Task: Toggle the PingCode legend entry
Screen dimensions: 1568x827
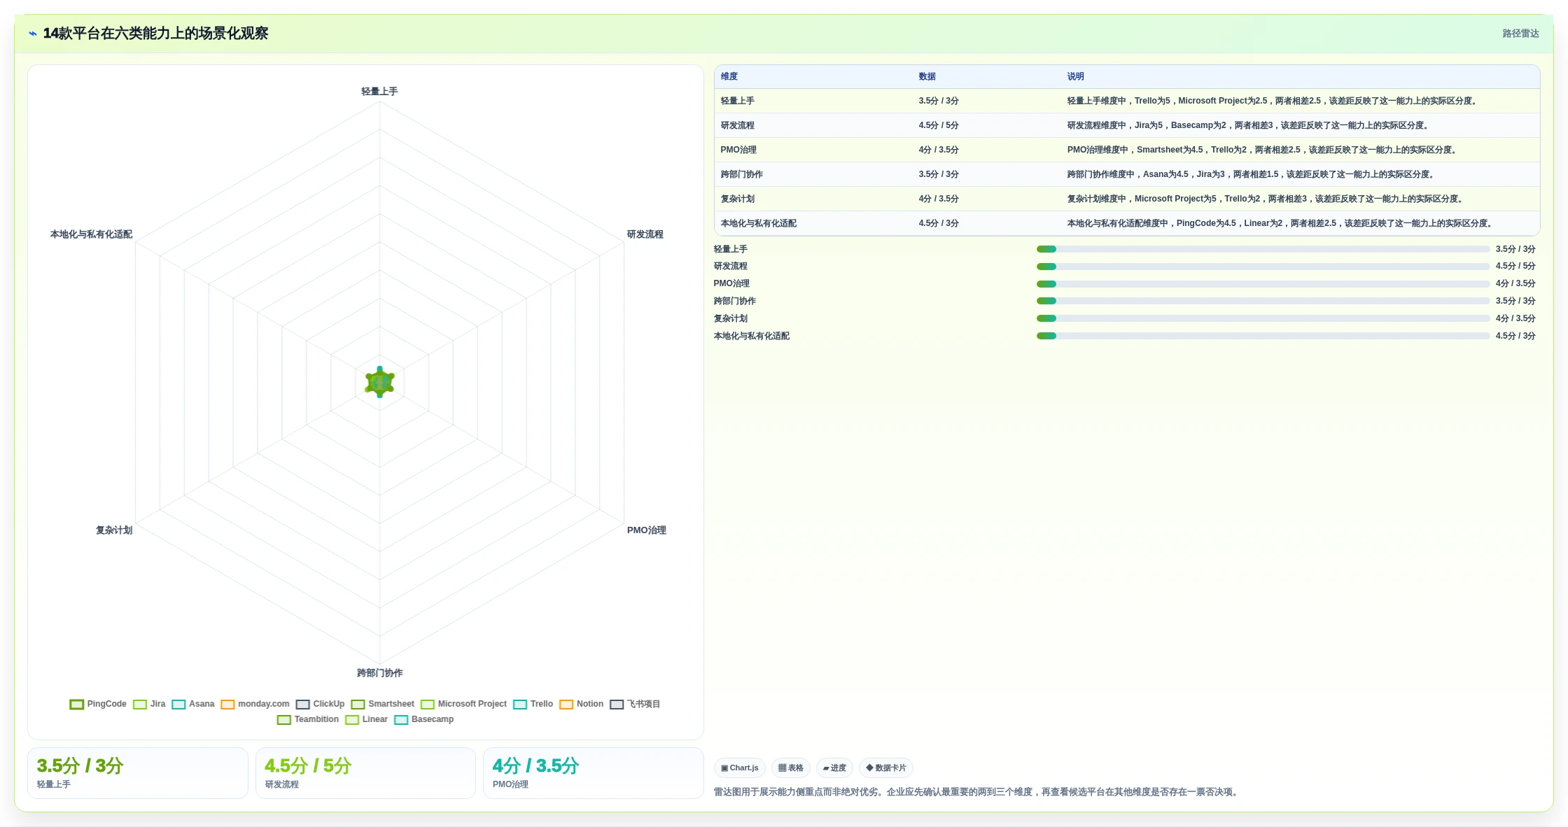Action: [98, 704]
